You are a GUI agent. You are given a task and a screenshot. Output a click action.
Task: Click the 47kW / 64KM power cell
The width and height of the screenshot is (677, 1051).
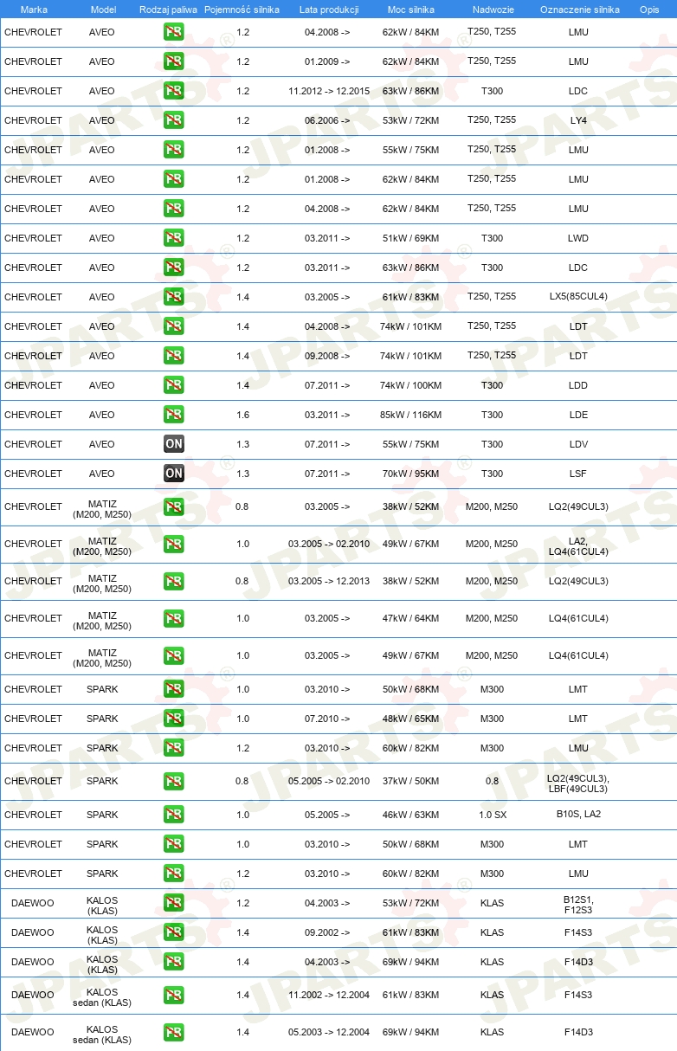411,618
